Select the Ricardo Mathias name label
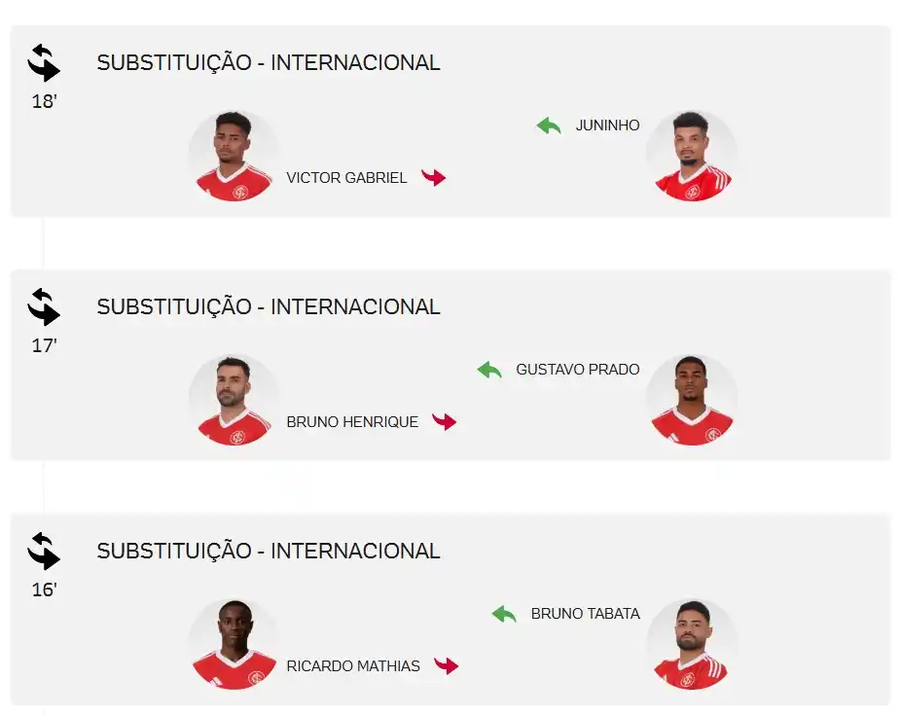The image size is (900, 715). (x=353, y=666)
